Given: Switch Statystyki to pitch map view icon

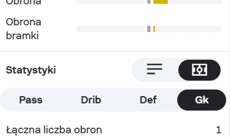Looking at the screenshot, I should coord(199,70).
